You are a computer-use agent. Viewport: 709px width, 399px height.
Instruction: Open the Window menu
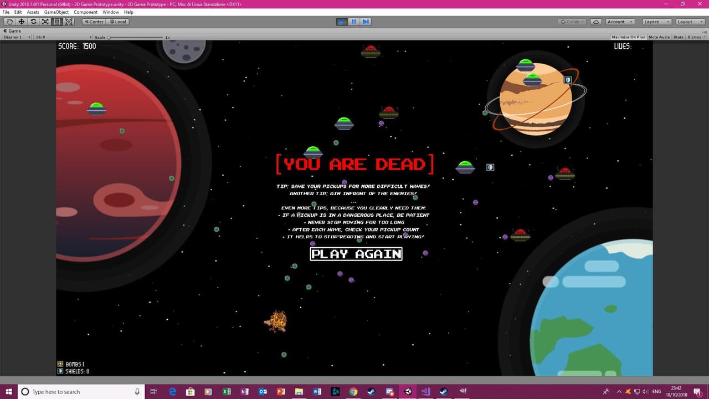(111, 12)
